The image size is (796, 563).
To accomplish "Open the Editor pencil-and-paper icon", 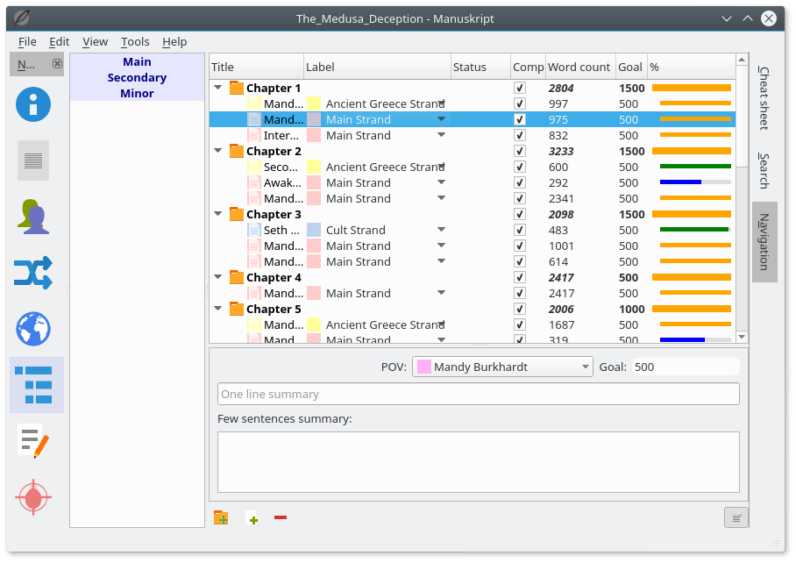I will coord(33,441).
